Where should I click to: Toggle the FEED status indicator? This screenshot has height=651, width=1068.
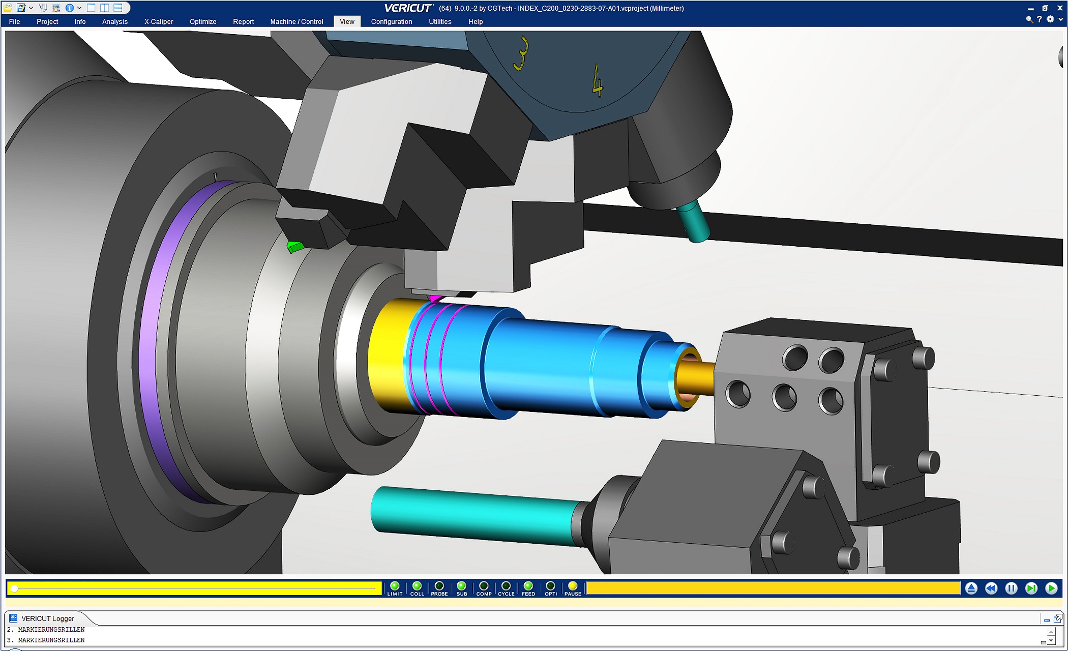[x=528, y=586]
